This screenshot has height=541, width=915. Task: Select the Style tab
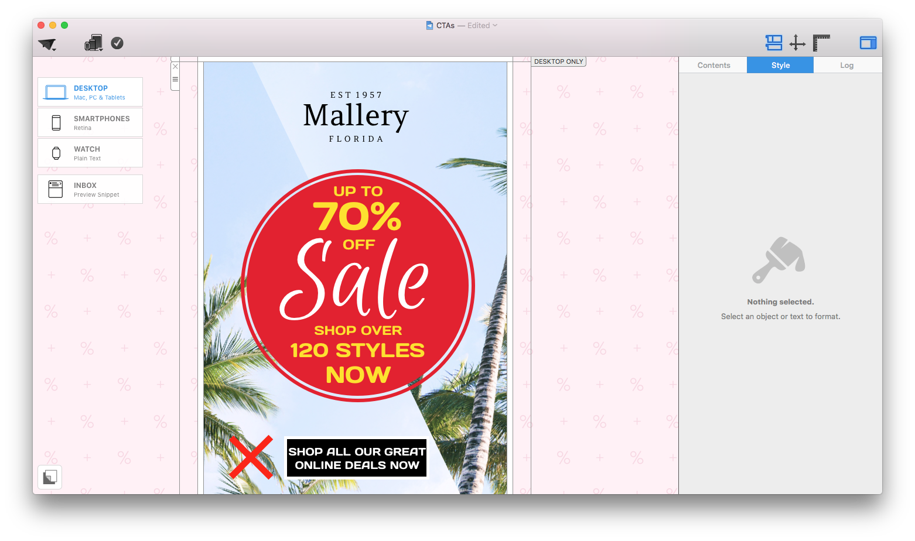[780, 65]
